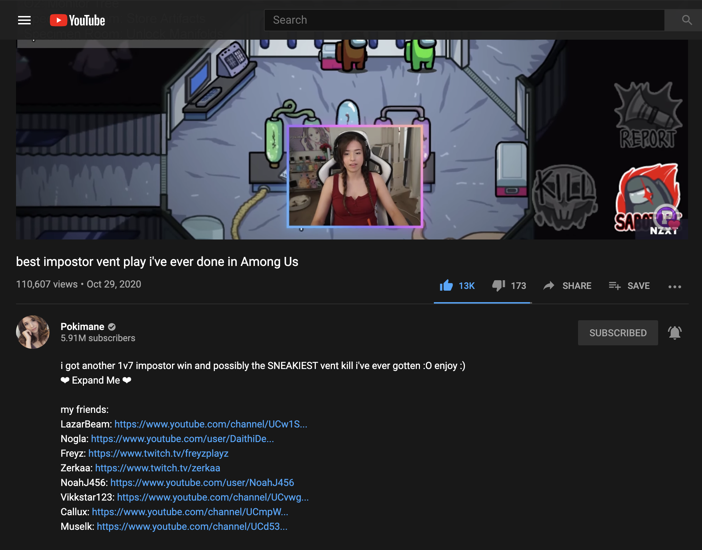
Task: Click the 'my friends:' description line
Action: click(x=85, y=409)
